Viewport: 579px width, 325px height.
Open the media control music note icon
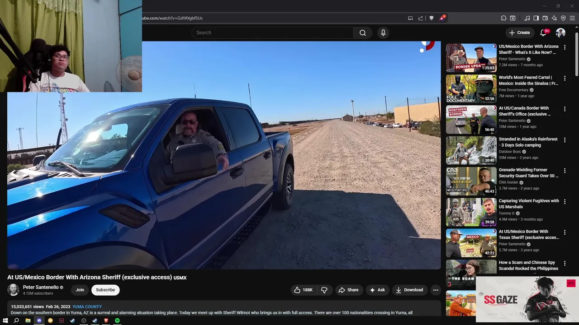pos(527,18)
